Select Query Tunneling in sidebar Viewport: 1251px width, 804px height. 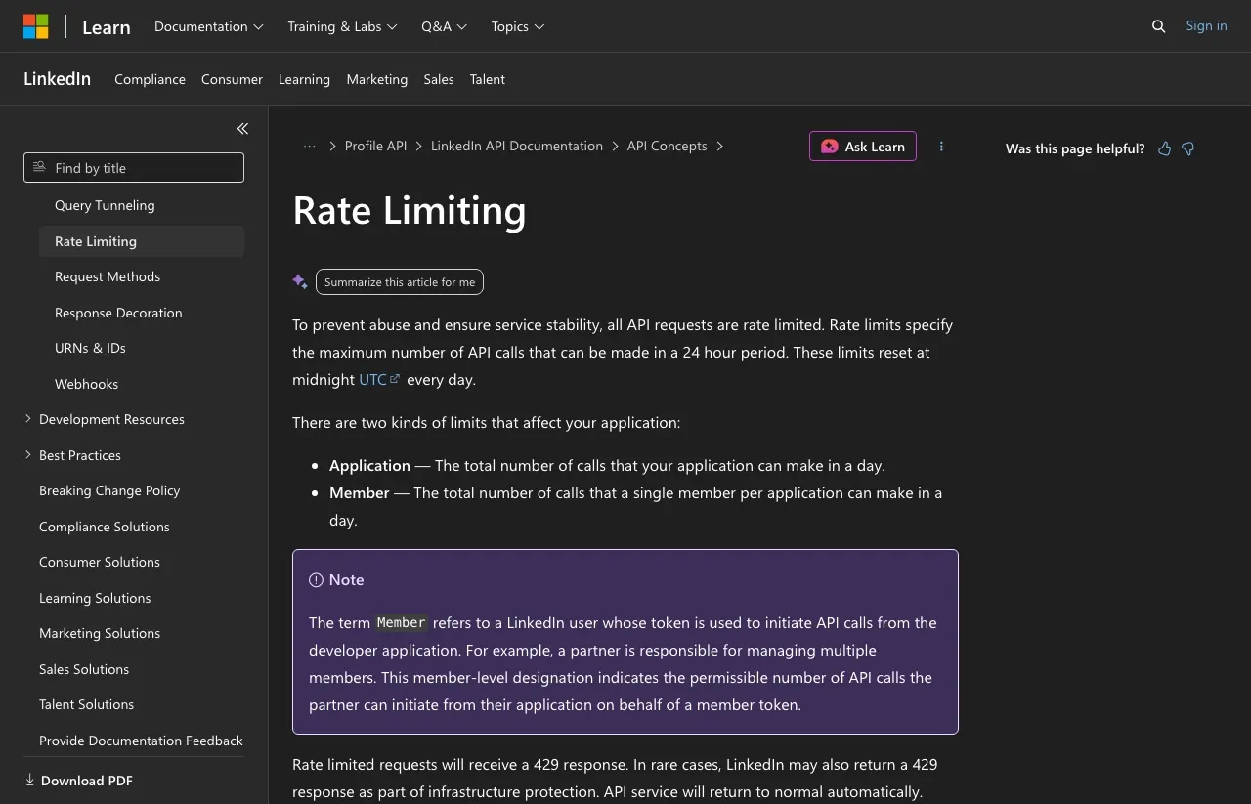pyautogui.click(x=142, y=205)
